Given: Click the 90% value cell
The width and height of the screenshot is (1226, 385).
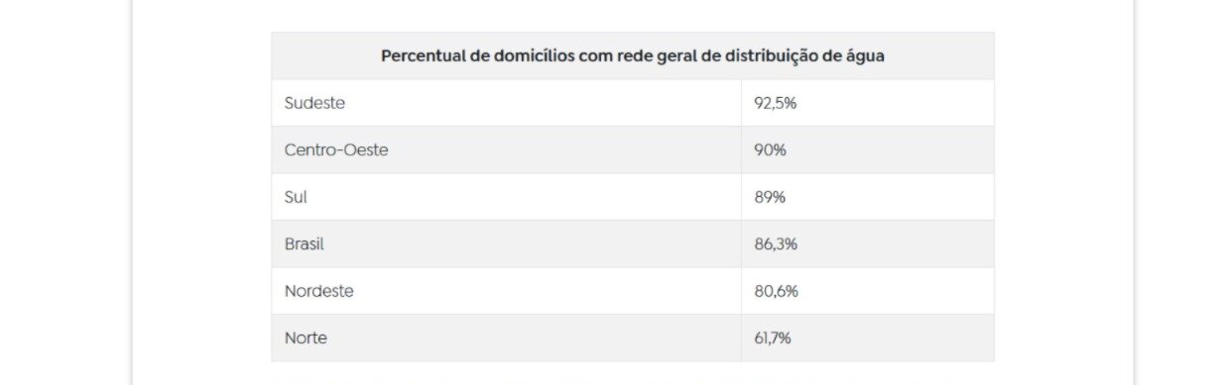Looking at the screenshot, I should click(868, 149).
